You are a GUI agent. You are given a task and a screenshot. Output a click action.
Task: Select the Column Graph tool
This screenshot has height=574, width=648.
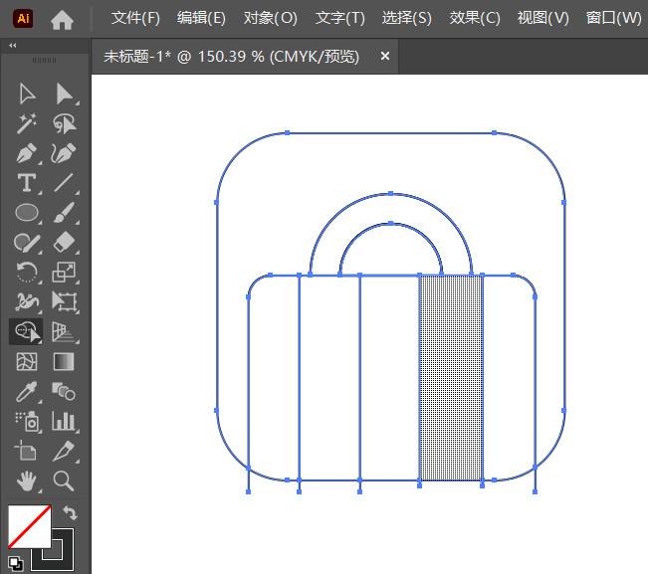click(64, 421)
